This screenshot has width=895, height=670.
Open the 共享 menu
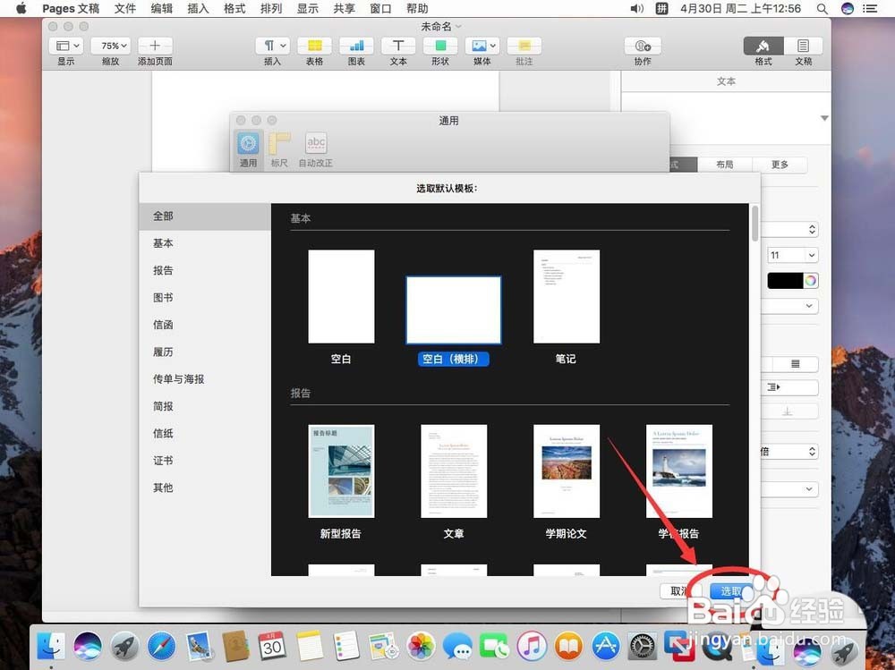click(x=345, y=9)
